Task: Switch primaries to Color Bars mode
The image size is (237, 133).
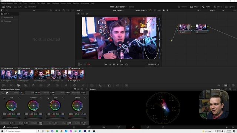Action: (78, 89)
